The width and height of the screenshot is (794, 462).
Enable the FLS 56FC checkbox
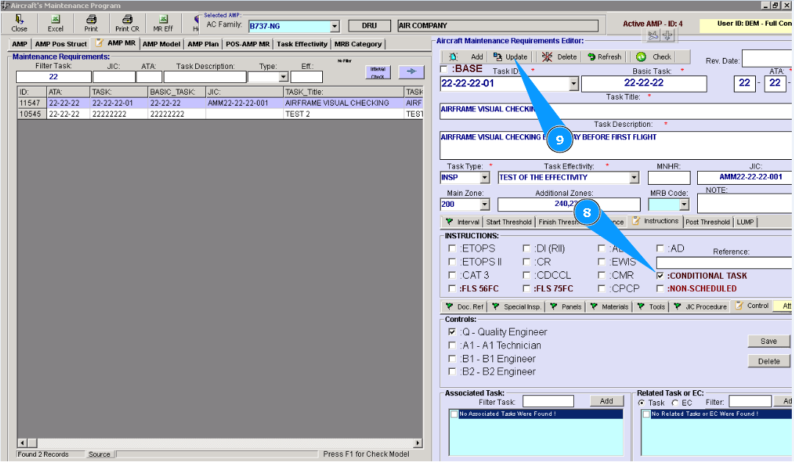tap(452, 288)
